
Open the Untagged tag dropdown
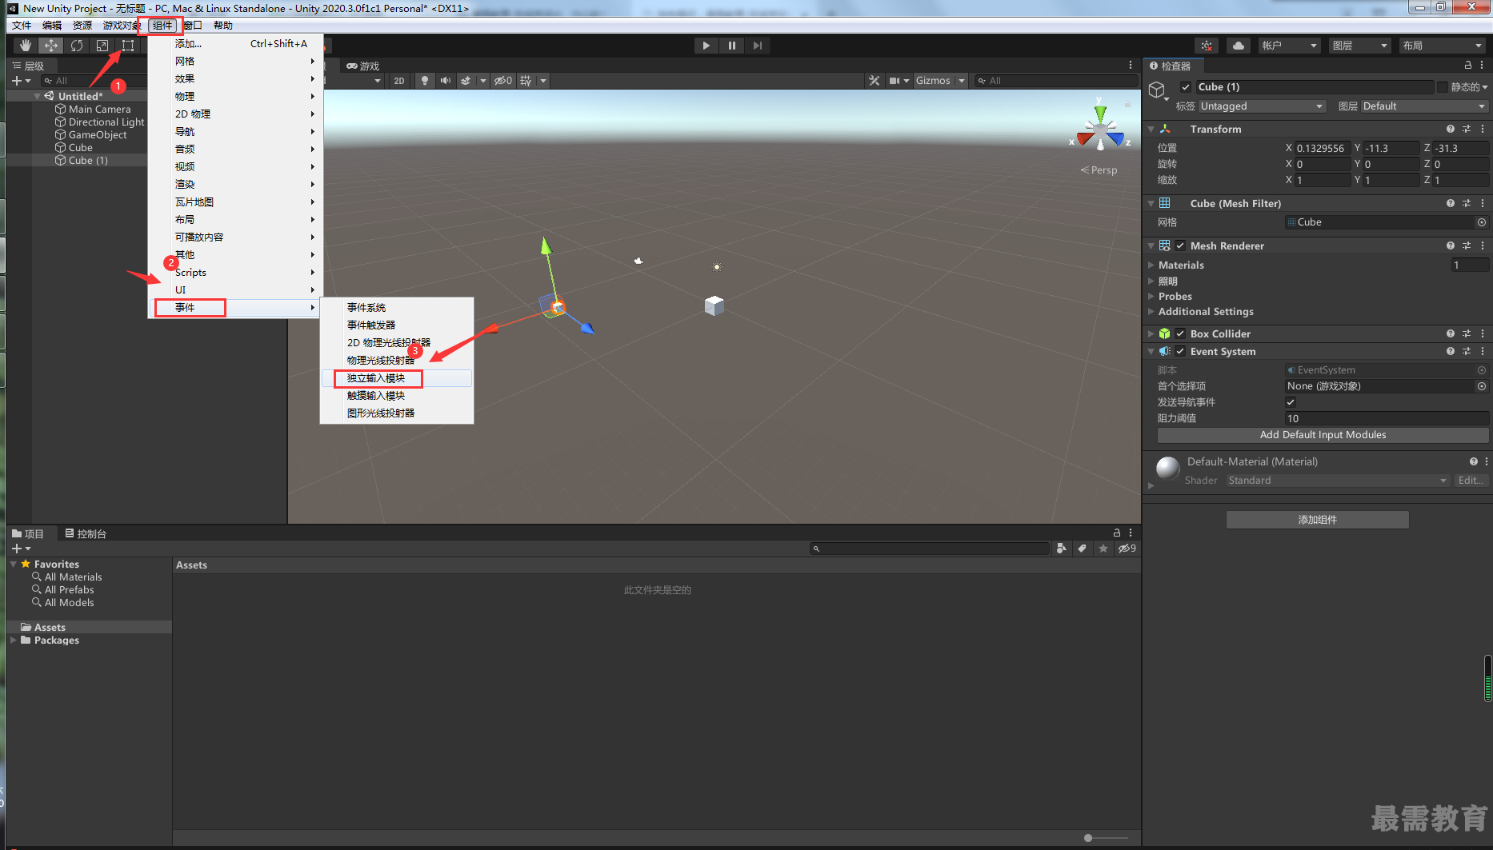click(x=1261, y=106)
